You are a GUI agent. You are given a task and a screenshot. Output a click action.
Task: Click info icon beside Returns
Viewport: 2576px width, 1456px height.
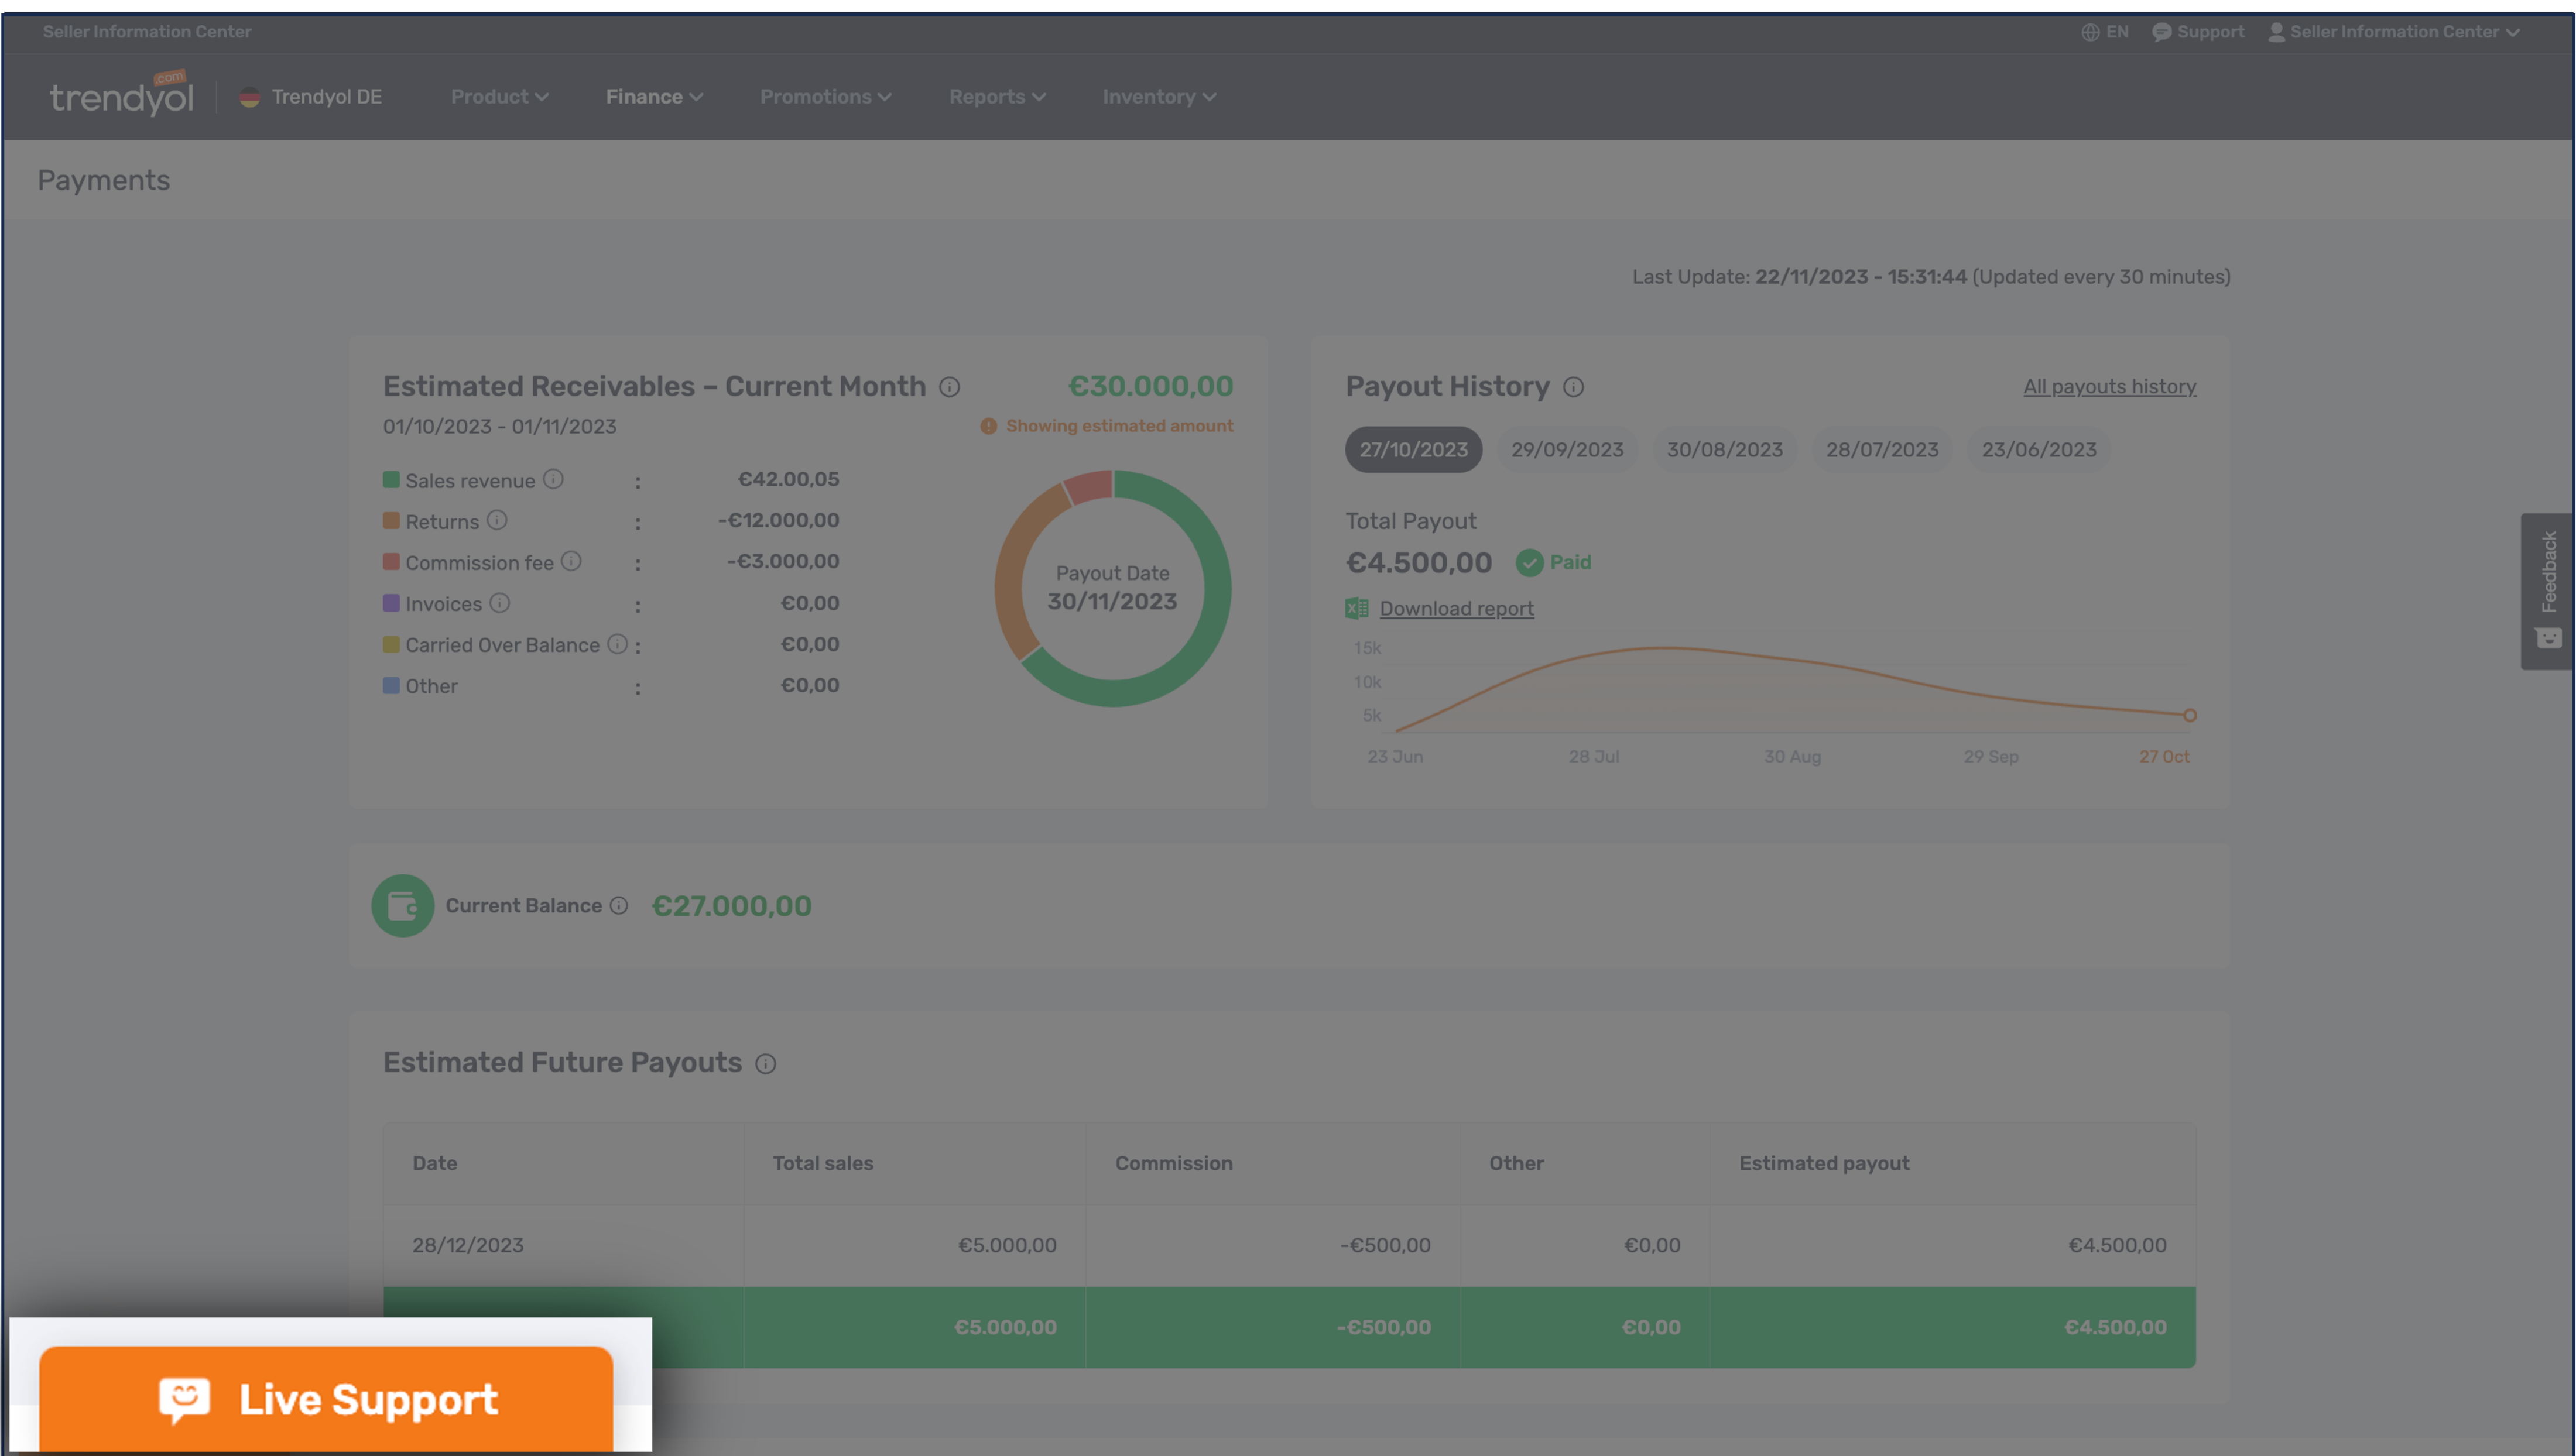[x=497, y=520]
